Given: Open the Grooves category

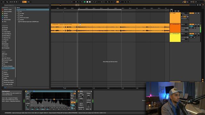Looking at the screenshot, I should [6, 46].
